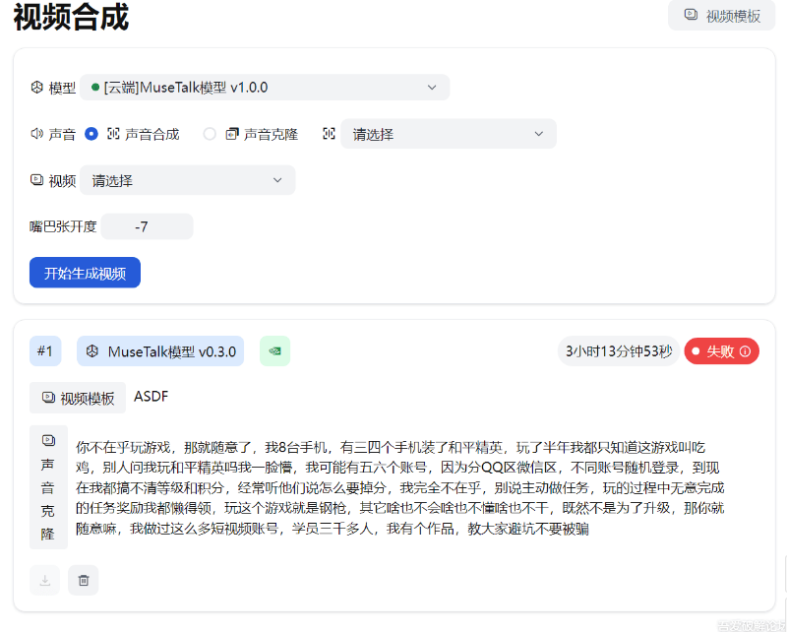
Task: Click the #1 result number badge
Action: (x=44, y=351)
